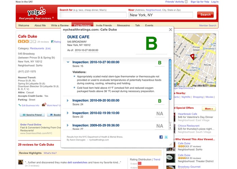Expand the 2009-05-29 inspection entry
Screen dimensions: 237x169
(x=68, y=125)
